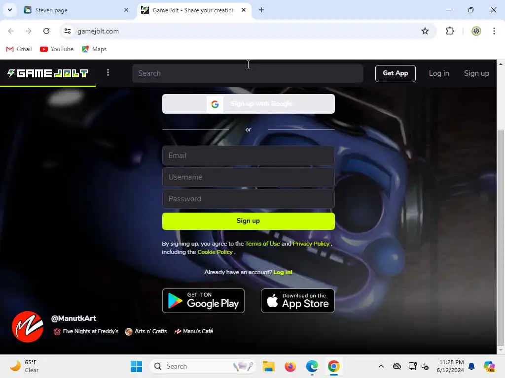Open the Sign up link in header
Screen dimensions: 505x378
(x=476, y=73)
